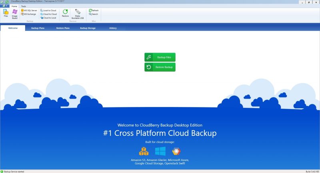Select Cloud to Cloud backup
This screenshot has width=320, height=173.
click(48, 14)
